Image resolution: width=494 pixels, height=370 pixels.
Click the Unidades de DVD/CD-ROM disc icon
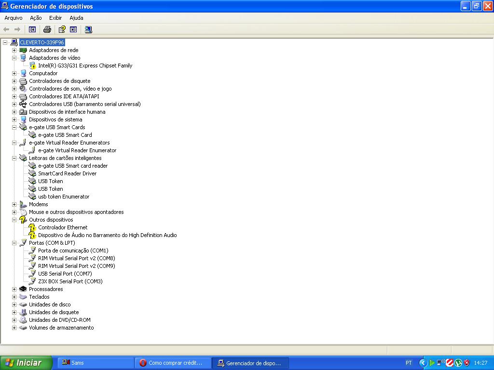(23, 320)
